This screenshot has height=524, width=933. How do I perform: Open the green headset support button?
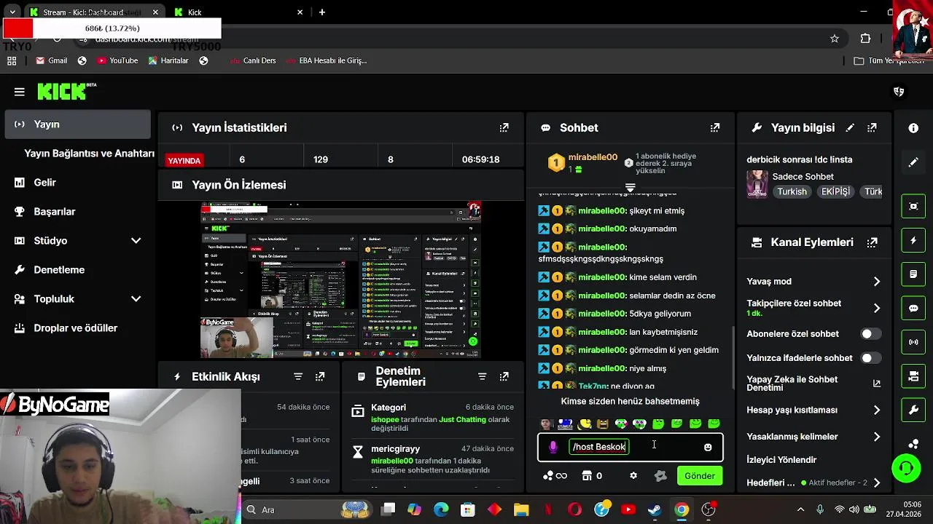click(906, 467)
